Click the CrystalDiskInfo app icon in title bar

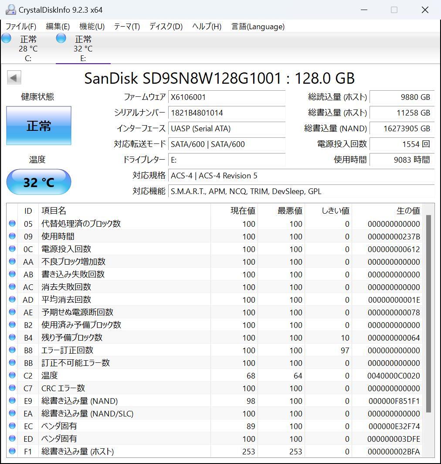tap(10, 10)
